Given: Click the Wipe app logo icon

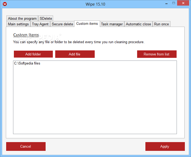Looking at the screenshot, I should coord(5,4).
